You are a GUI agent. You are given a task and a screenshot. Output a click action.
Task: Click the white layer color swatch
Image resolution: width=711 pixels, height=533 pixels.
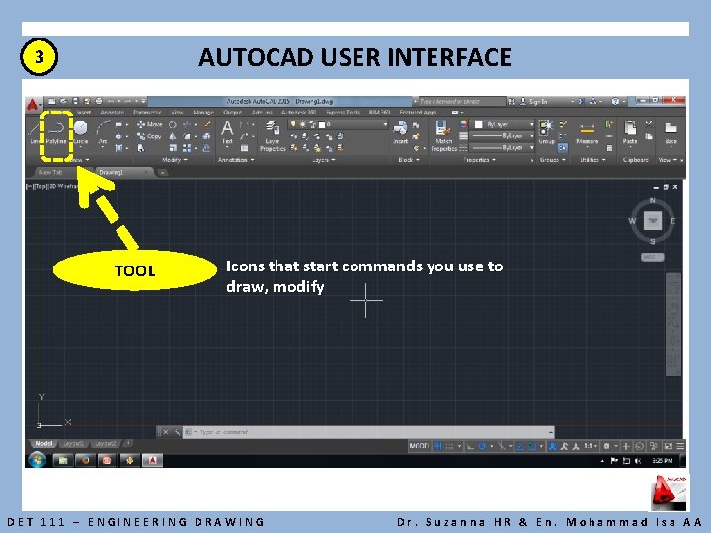(x=322, y=124)
